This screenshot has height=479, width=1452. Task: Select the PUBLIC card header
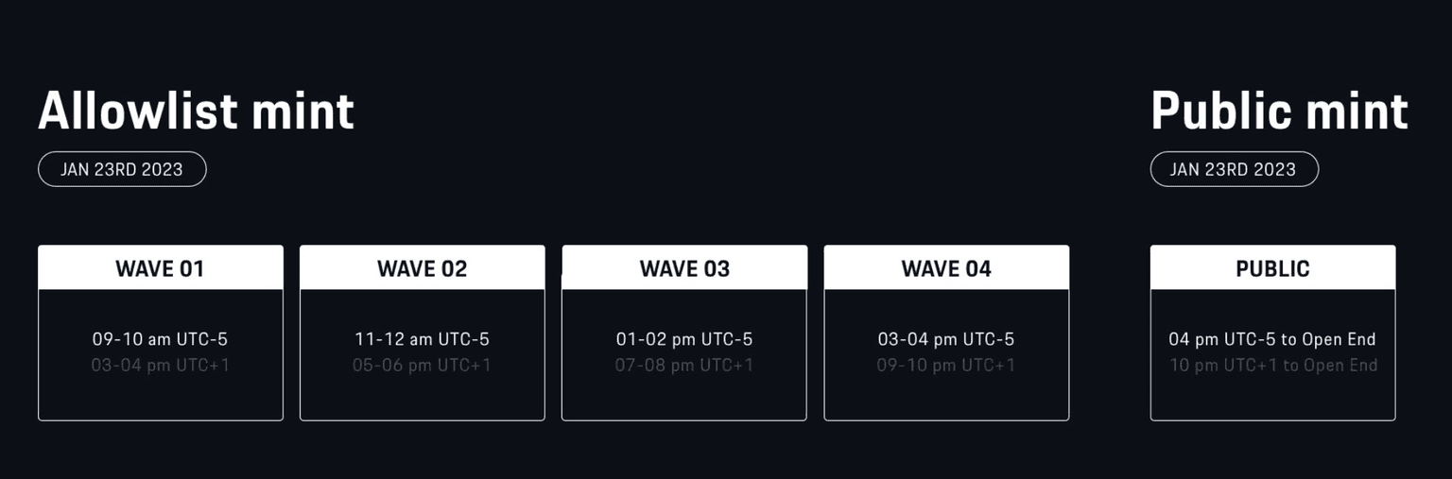pyautogui.click(x=1272, y=268)
